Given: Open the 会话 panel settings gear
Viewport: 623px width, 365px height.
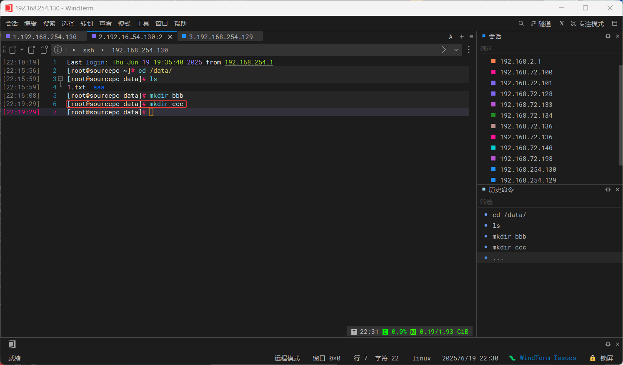Looking at the screenshot, I should (x=608, y=36).
